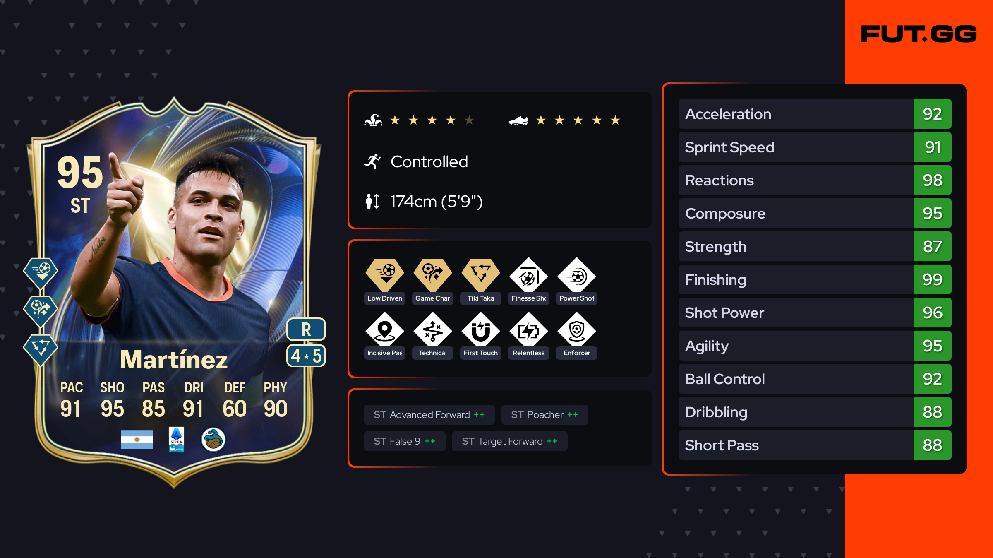
Task: Click the Serie A league badge
Action: (176, 440)
